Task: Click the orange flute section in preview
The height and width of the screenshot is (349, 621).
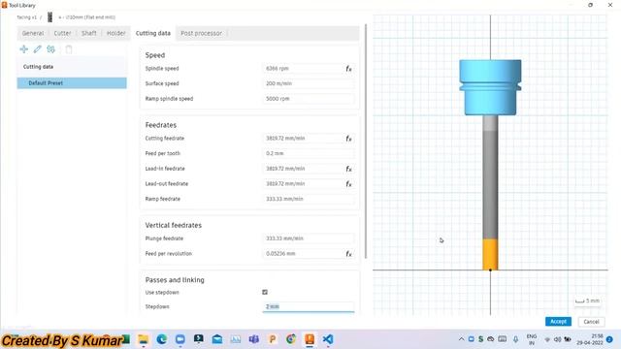Action: pyautogui.click(x=490, y=254)
